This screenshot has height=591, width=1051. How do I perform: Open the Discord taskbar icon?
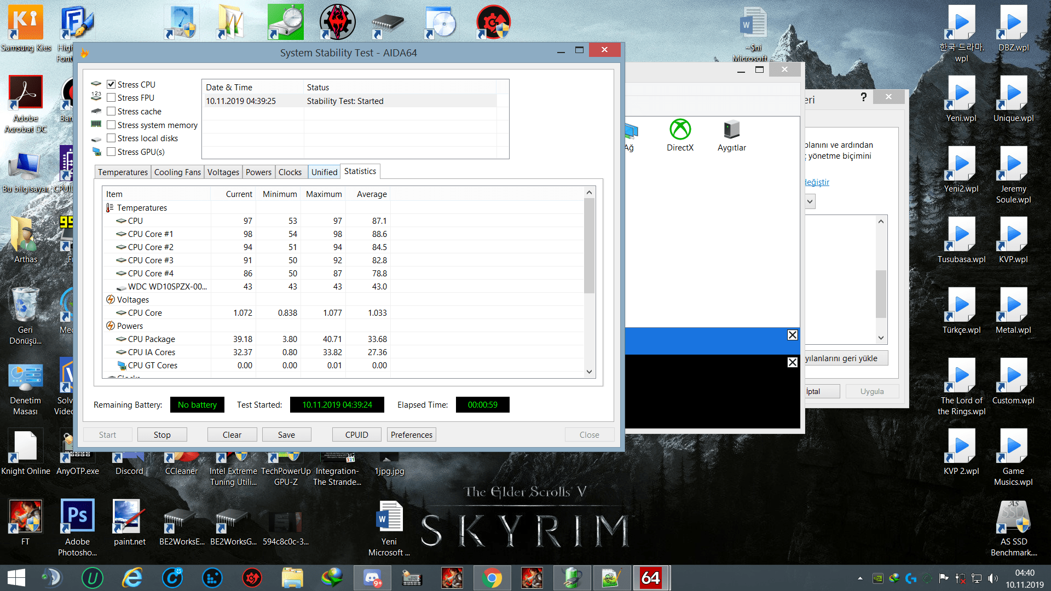coord(372,578)
